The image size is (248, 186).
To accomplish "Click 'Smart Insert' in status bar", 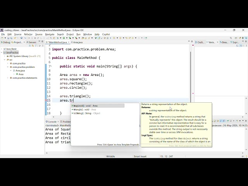I will 140,157.
